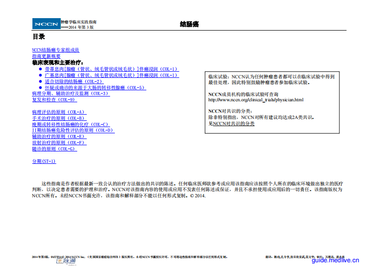Open 带蒂息肉 (COL-1) link

tap(112, 69)
